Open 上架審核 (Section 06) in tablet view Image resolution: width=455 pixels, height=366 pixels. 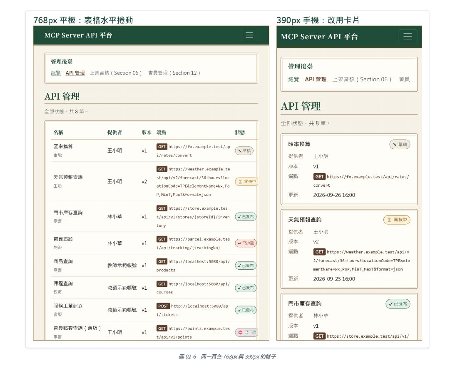click(116, 73)
